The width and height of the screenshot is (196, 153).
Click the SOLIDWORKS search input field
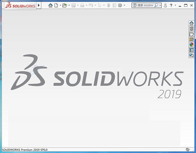point(146,5)
